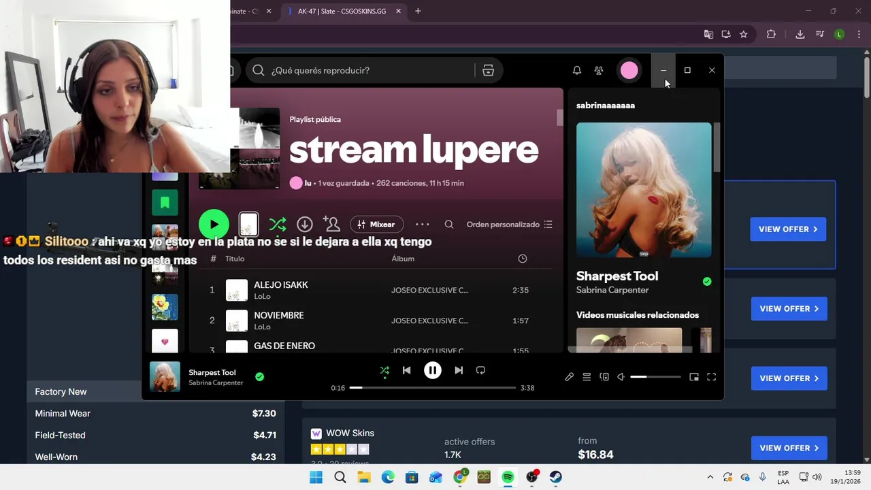Open pink heart playlist in sidebar
Image resolution: width=871 pixels, height=490 pixels.
pos(165,341)
